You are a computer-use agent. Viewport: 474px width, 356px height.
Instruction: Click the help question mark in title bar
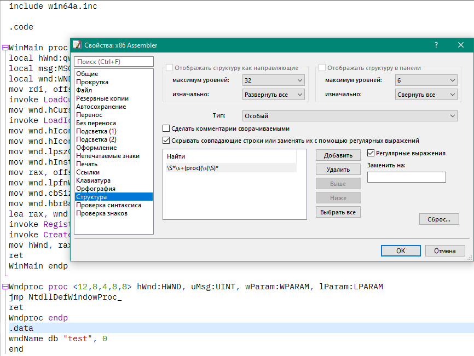(436, 45)
